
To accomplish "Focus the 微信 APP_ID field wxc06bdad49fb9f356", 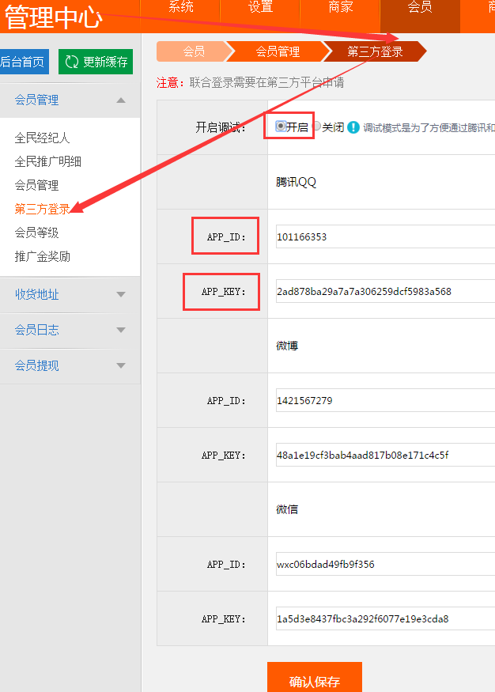I will click(386, 564).
